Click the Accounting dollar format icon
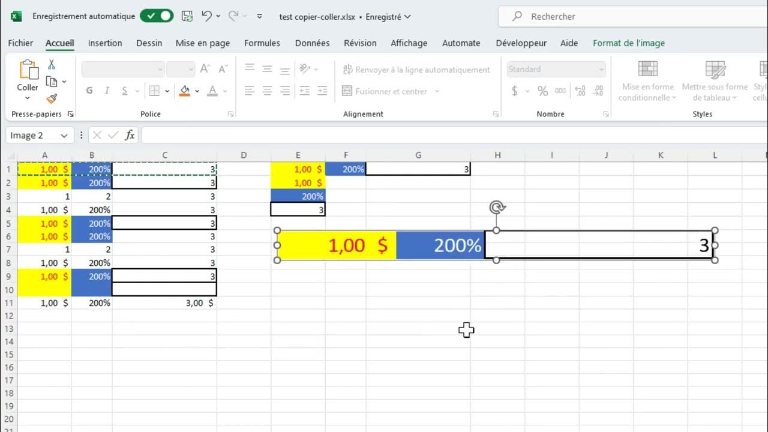Image resolution: width=768 pixels, height=432 pixels. tap(515, 91)
